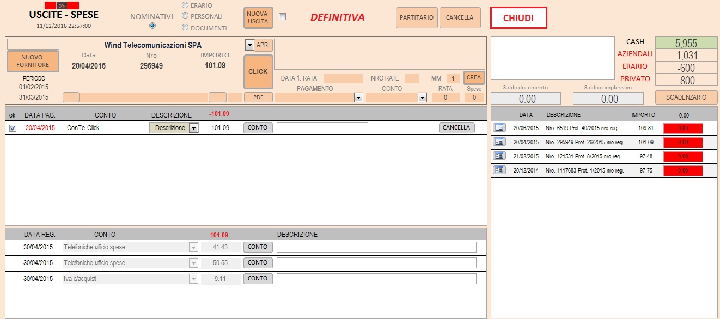720x319 pixels.
Task: Click the RATA field showing 0
Action: [446, 97]
